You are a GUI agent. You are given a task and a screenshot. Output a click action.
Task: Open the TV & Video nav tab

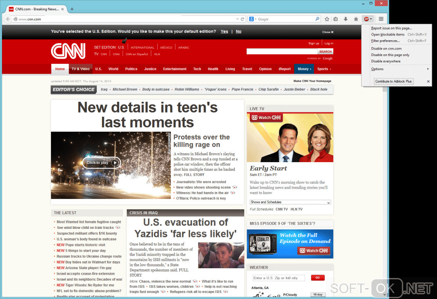pos(81,69)
